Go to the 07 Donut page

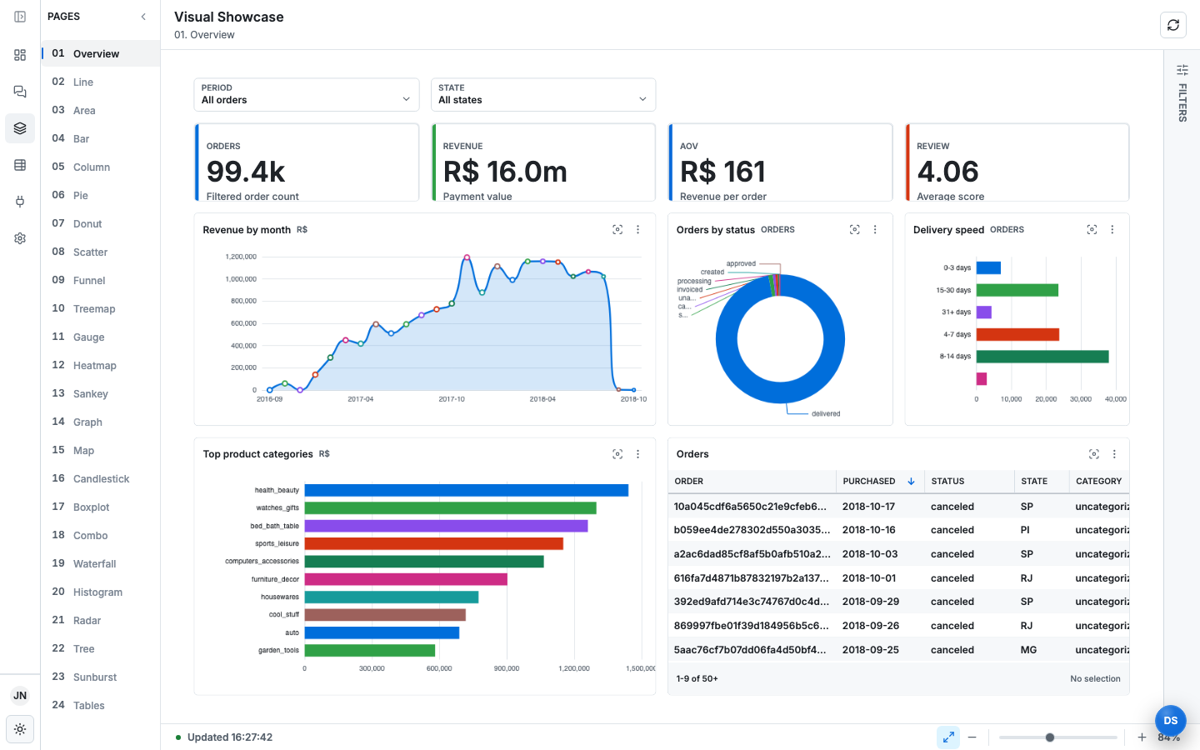pos(101,223)
